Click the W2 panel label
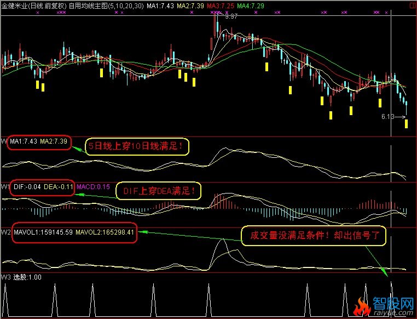The height and width of the screenshot is (319, 417). [5, 232]
